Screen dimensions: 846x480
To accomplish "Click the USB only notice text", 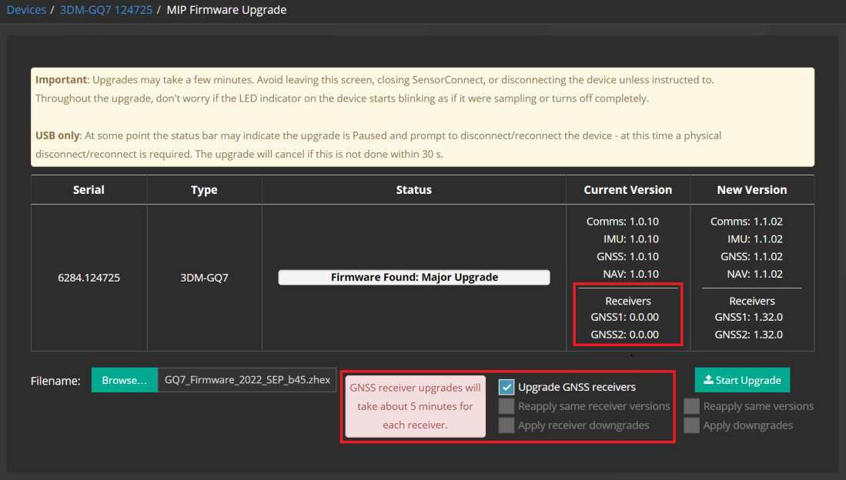I will point(378,145).
